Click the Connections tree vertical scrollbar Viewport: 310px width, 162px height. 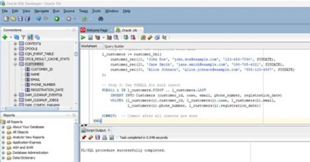pyautogui.click(x=76, y=54)
